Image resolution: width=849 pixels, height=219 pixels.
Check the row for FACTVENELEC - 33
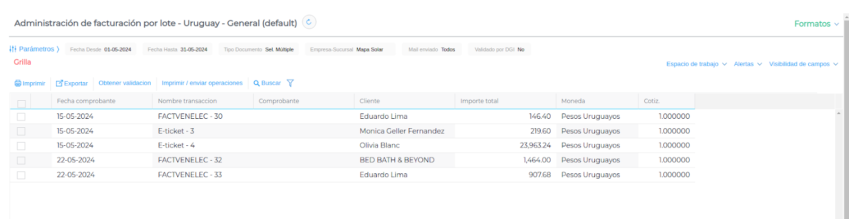(21, 175)
